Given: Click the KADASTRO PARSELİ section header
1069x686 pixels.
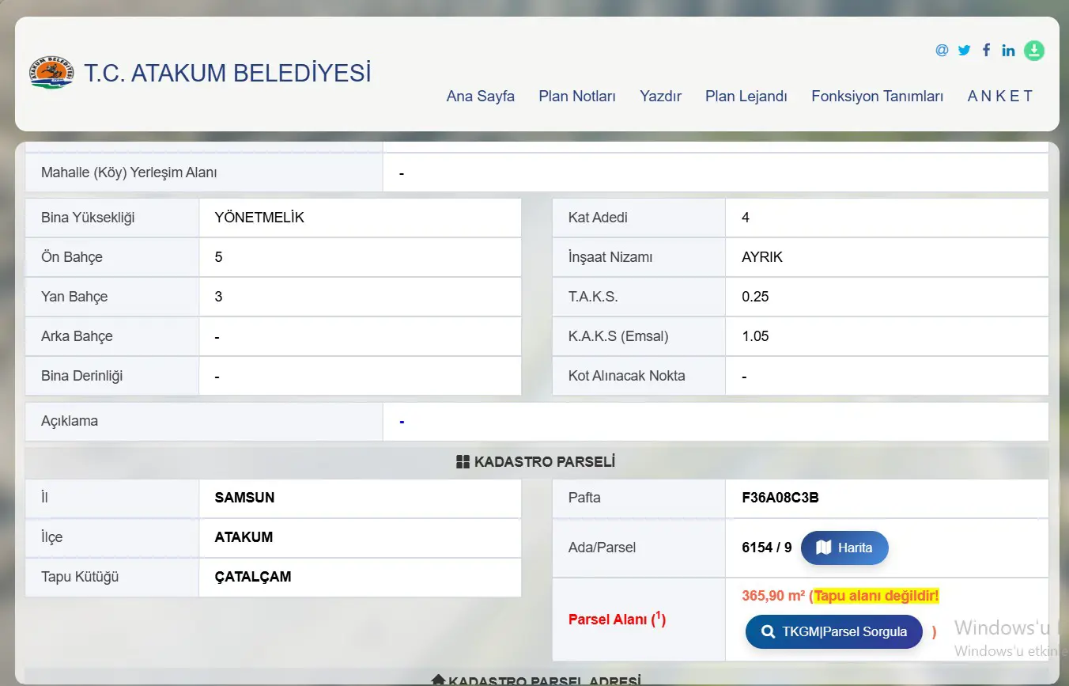Looking at the screenshot, I should 536,462.
